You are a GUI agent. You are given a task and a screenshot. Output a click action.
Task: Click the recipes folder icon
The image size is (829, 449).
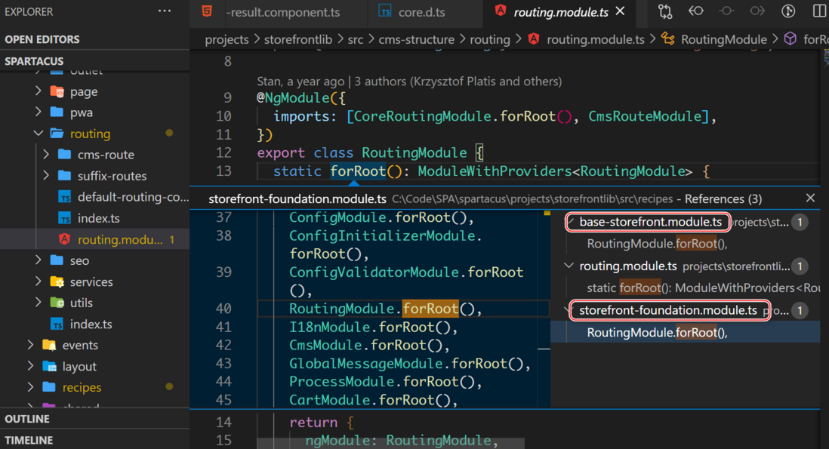49,387
